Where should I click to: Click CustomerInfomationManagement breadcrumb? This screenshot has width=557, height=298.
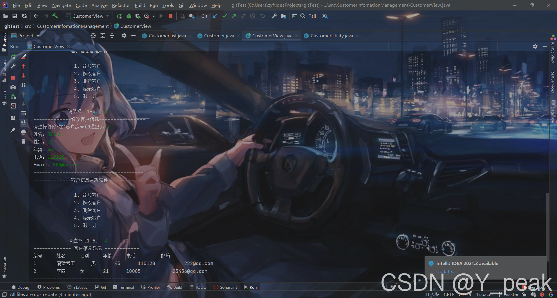tap(73, 26)
